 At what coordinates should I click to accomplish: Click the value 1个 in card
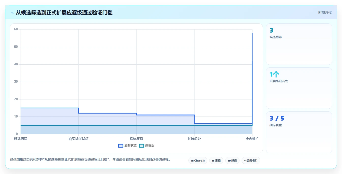[274, 74]
